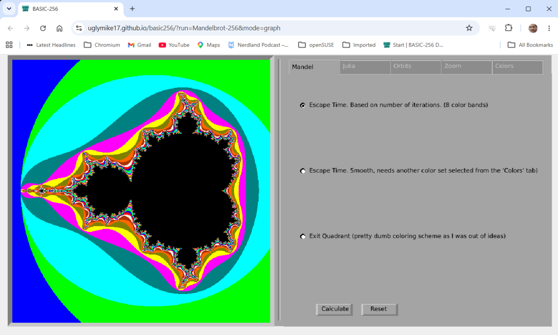Open the Nerdland Podcast bookmark

[258, 45]
